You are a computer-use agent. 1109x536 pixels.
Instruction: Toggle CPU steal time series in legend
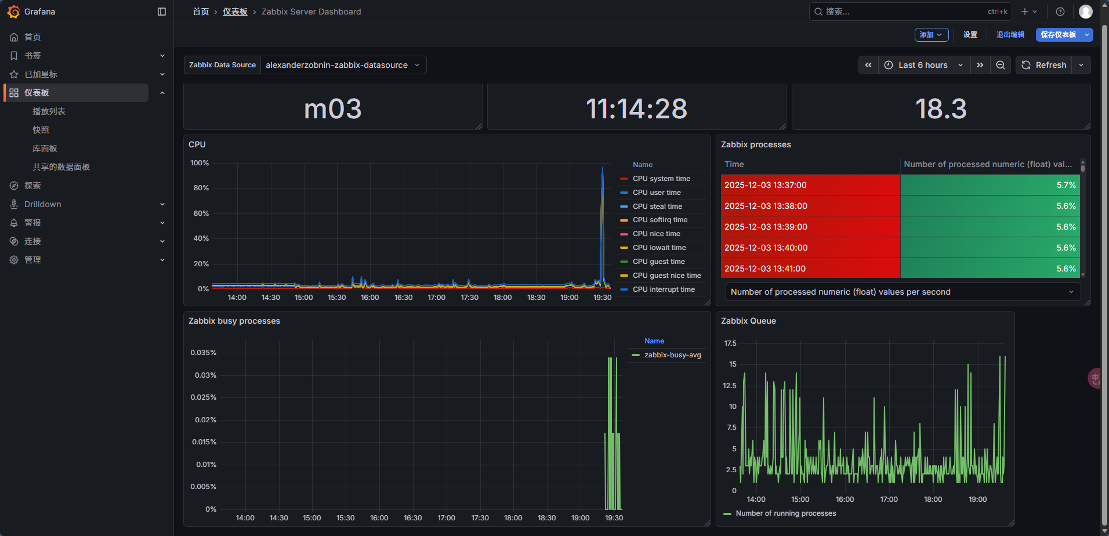point(657,207)
